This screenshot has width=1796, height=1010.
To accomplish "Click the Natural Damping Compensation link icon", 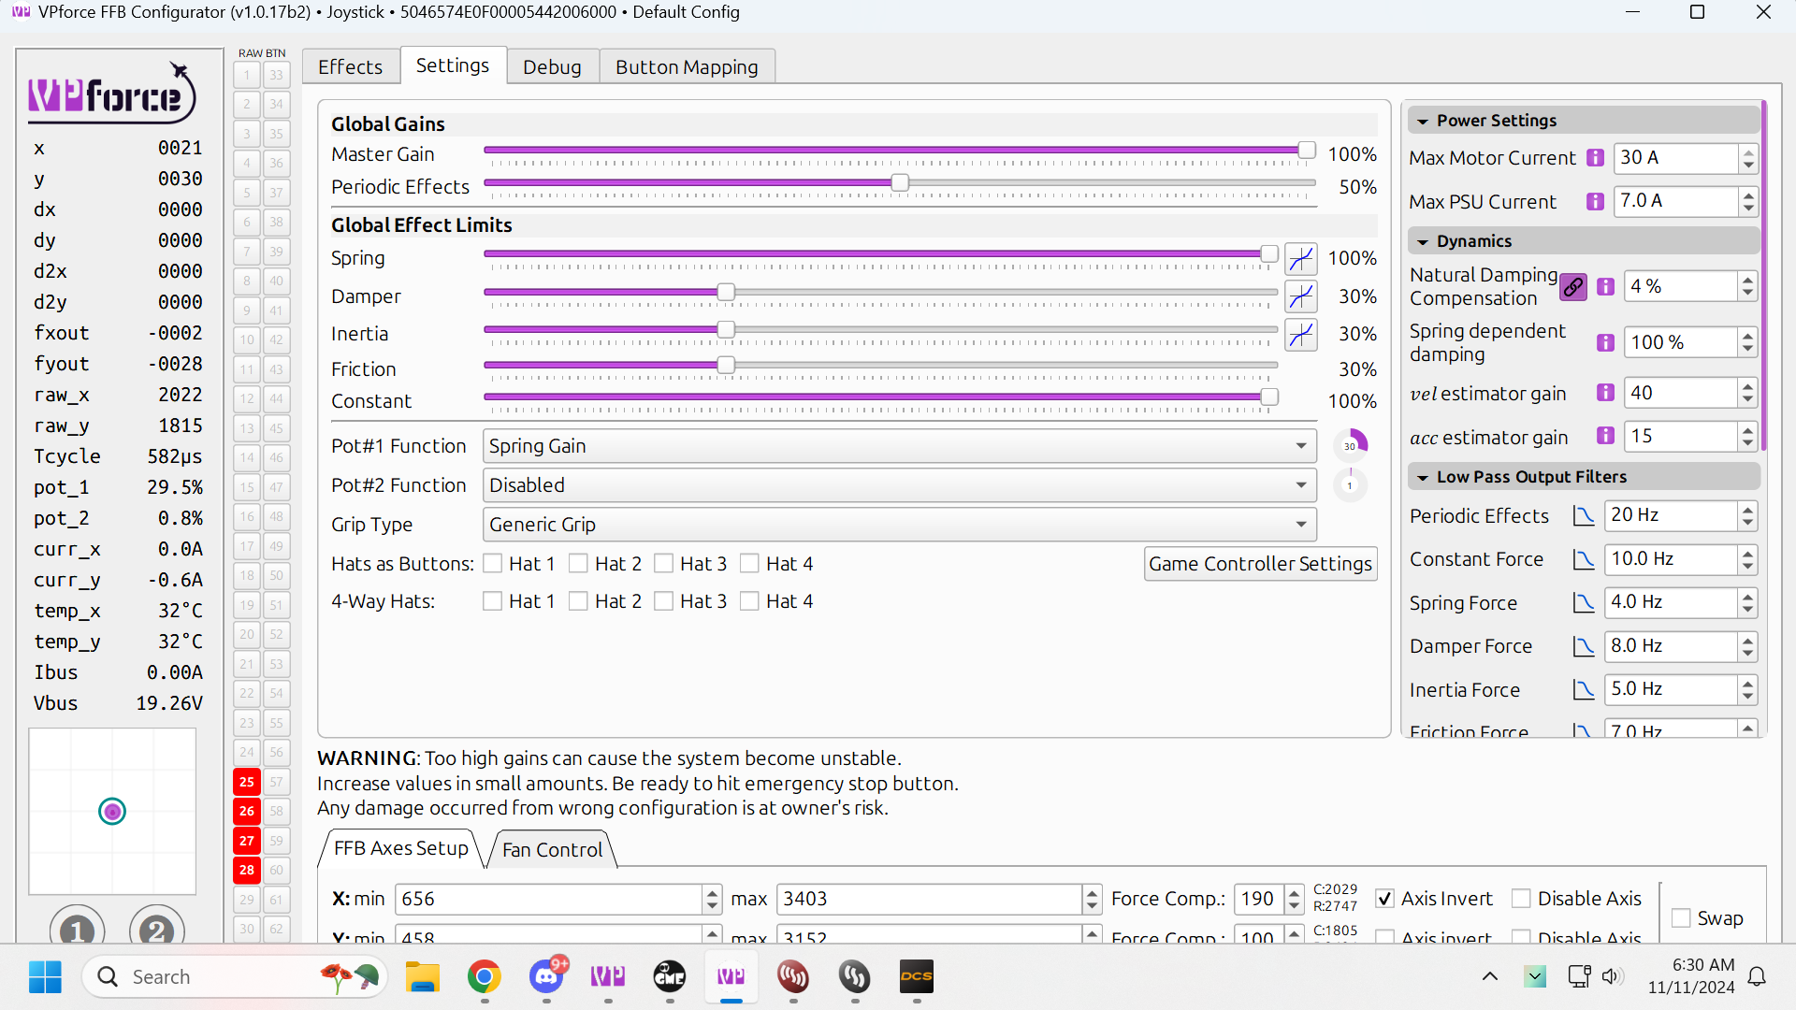I will coord(1573,287).
